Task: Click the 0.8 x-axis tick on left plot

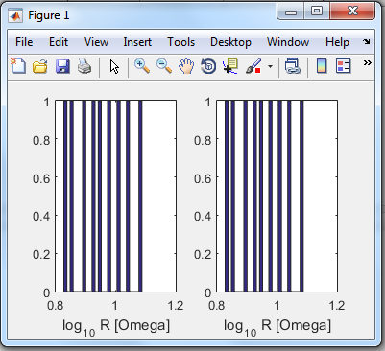Action: pyautogui.click(x=55, y=306)
